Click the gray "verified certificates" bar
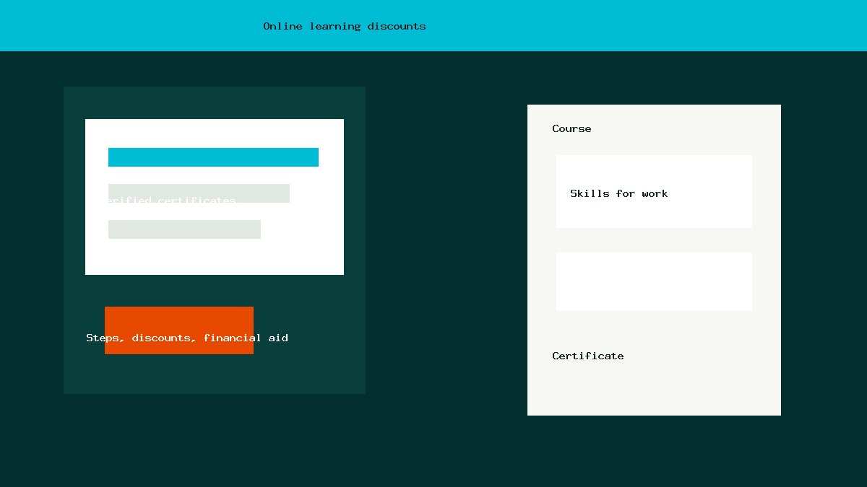The width and height of the screenshot is (867, 487). point(199,193)
